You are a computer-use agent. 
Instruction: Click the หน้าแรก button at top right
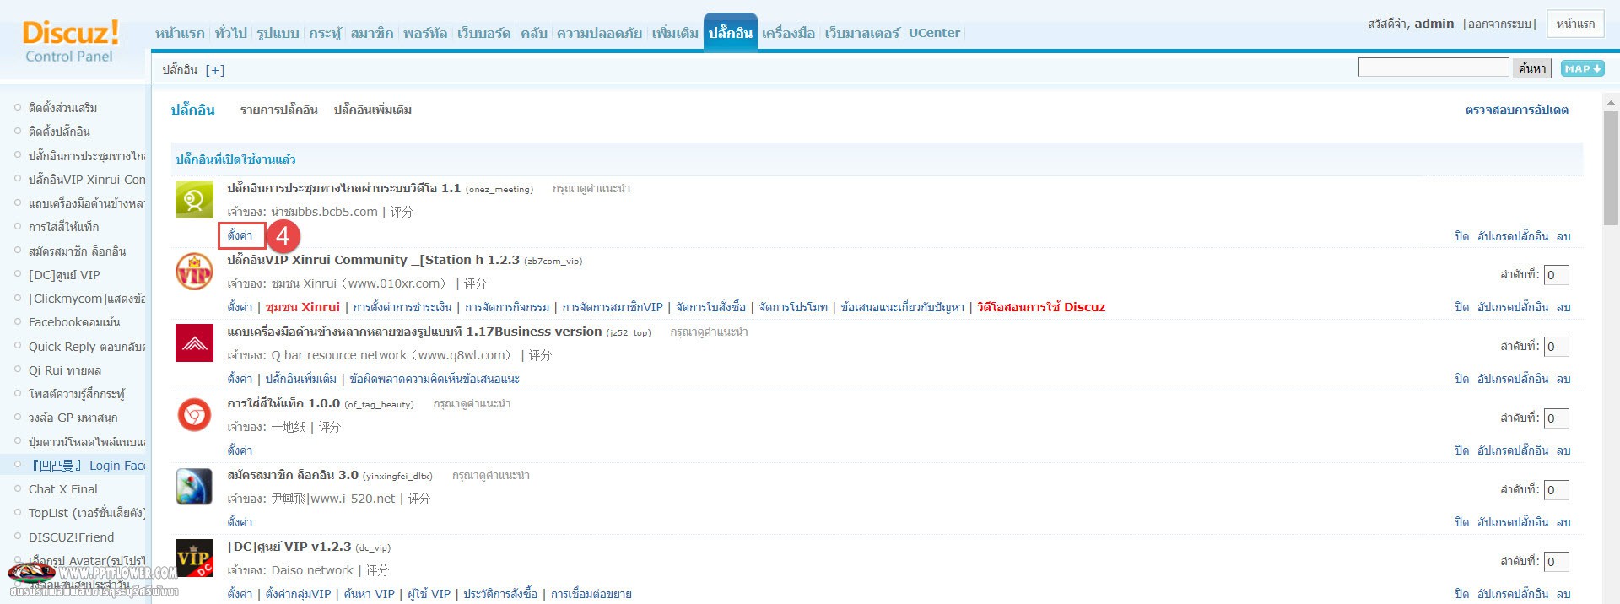[x=1576, y=24]
